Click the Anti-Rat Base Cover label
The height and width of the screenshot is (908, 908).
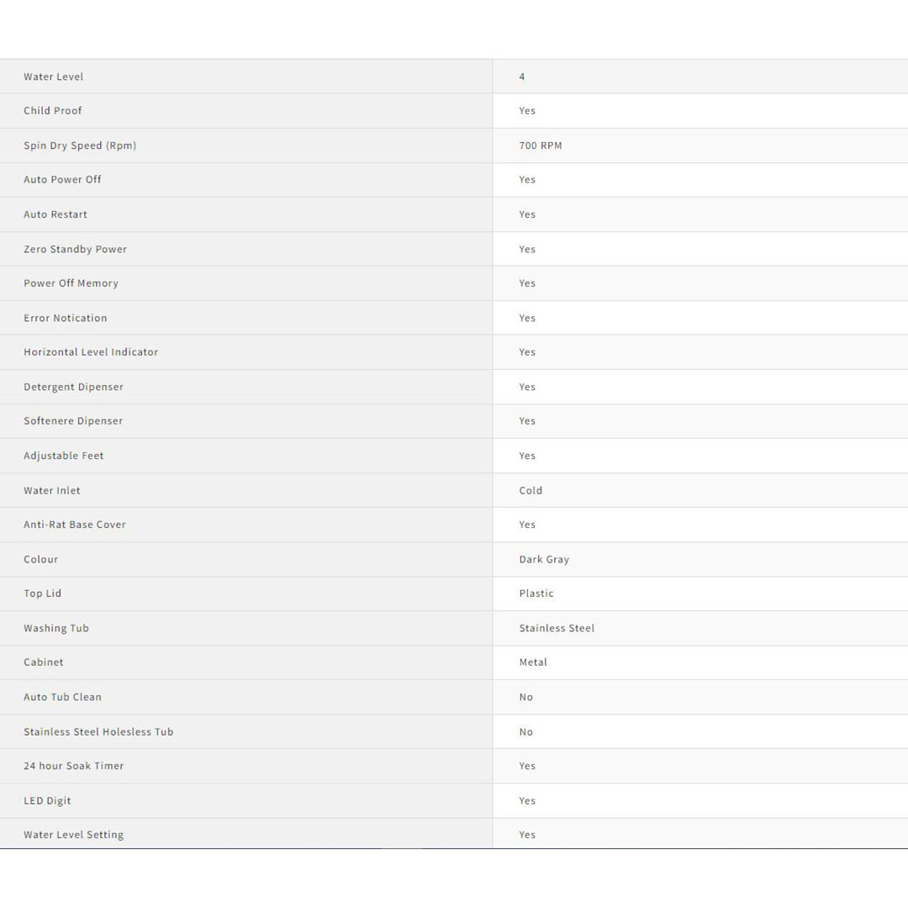click(x=75, y=525)
